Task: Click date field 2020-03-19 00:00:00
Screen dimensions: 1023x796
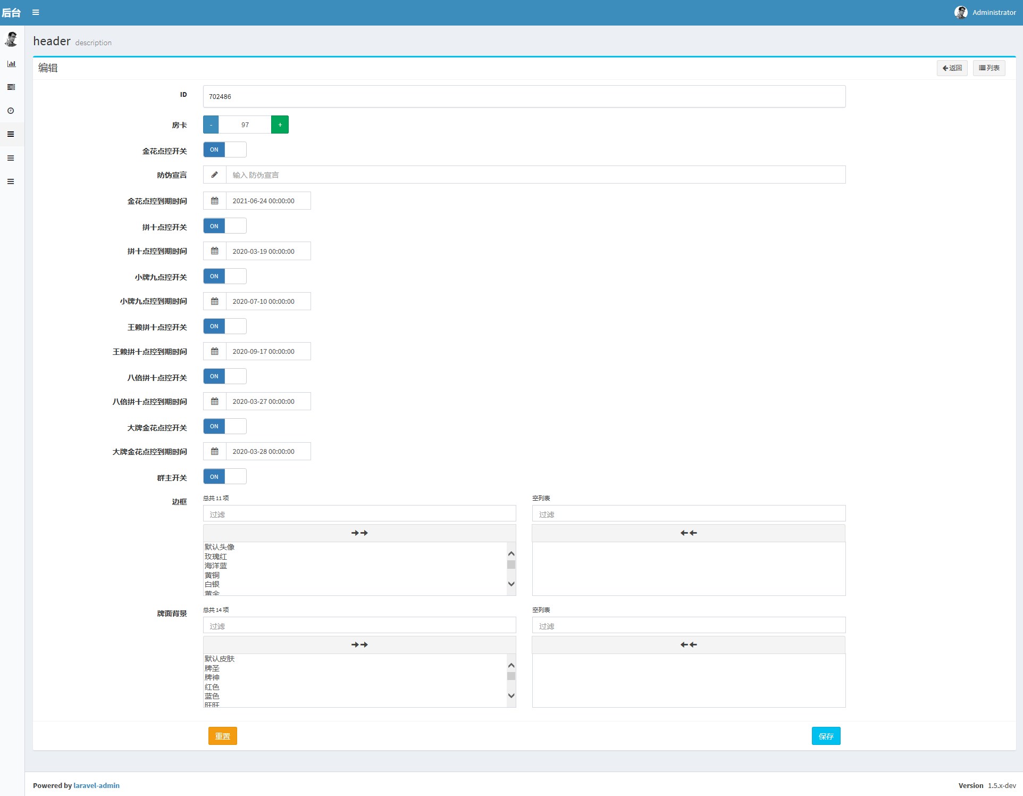Action: (x=269, y=251)
